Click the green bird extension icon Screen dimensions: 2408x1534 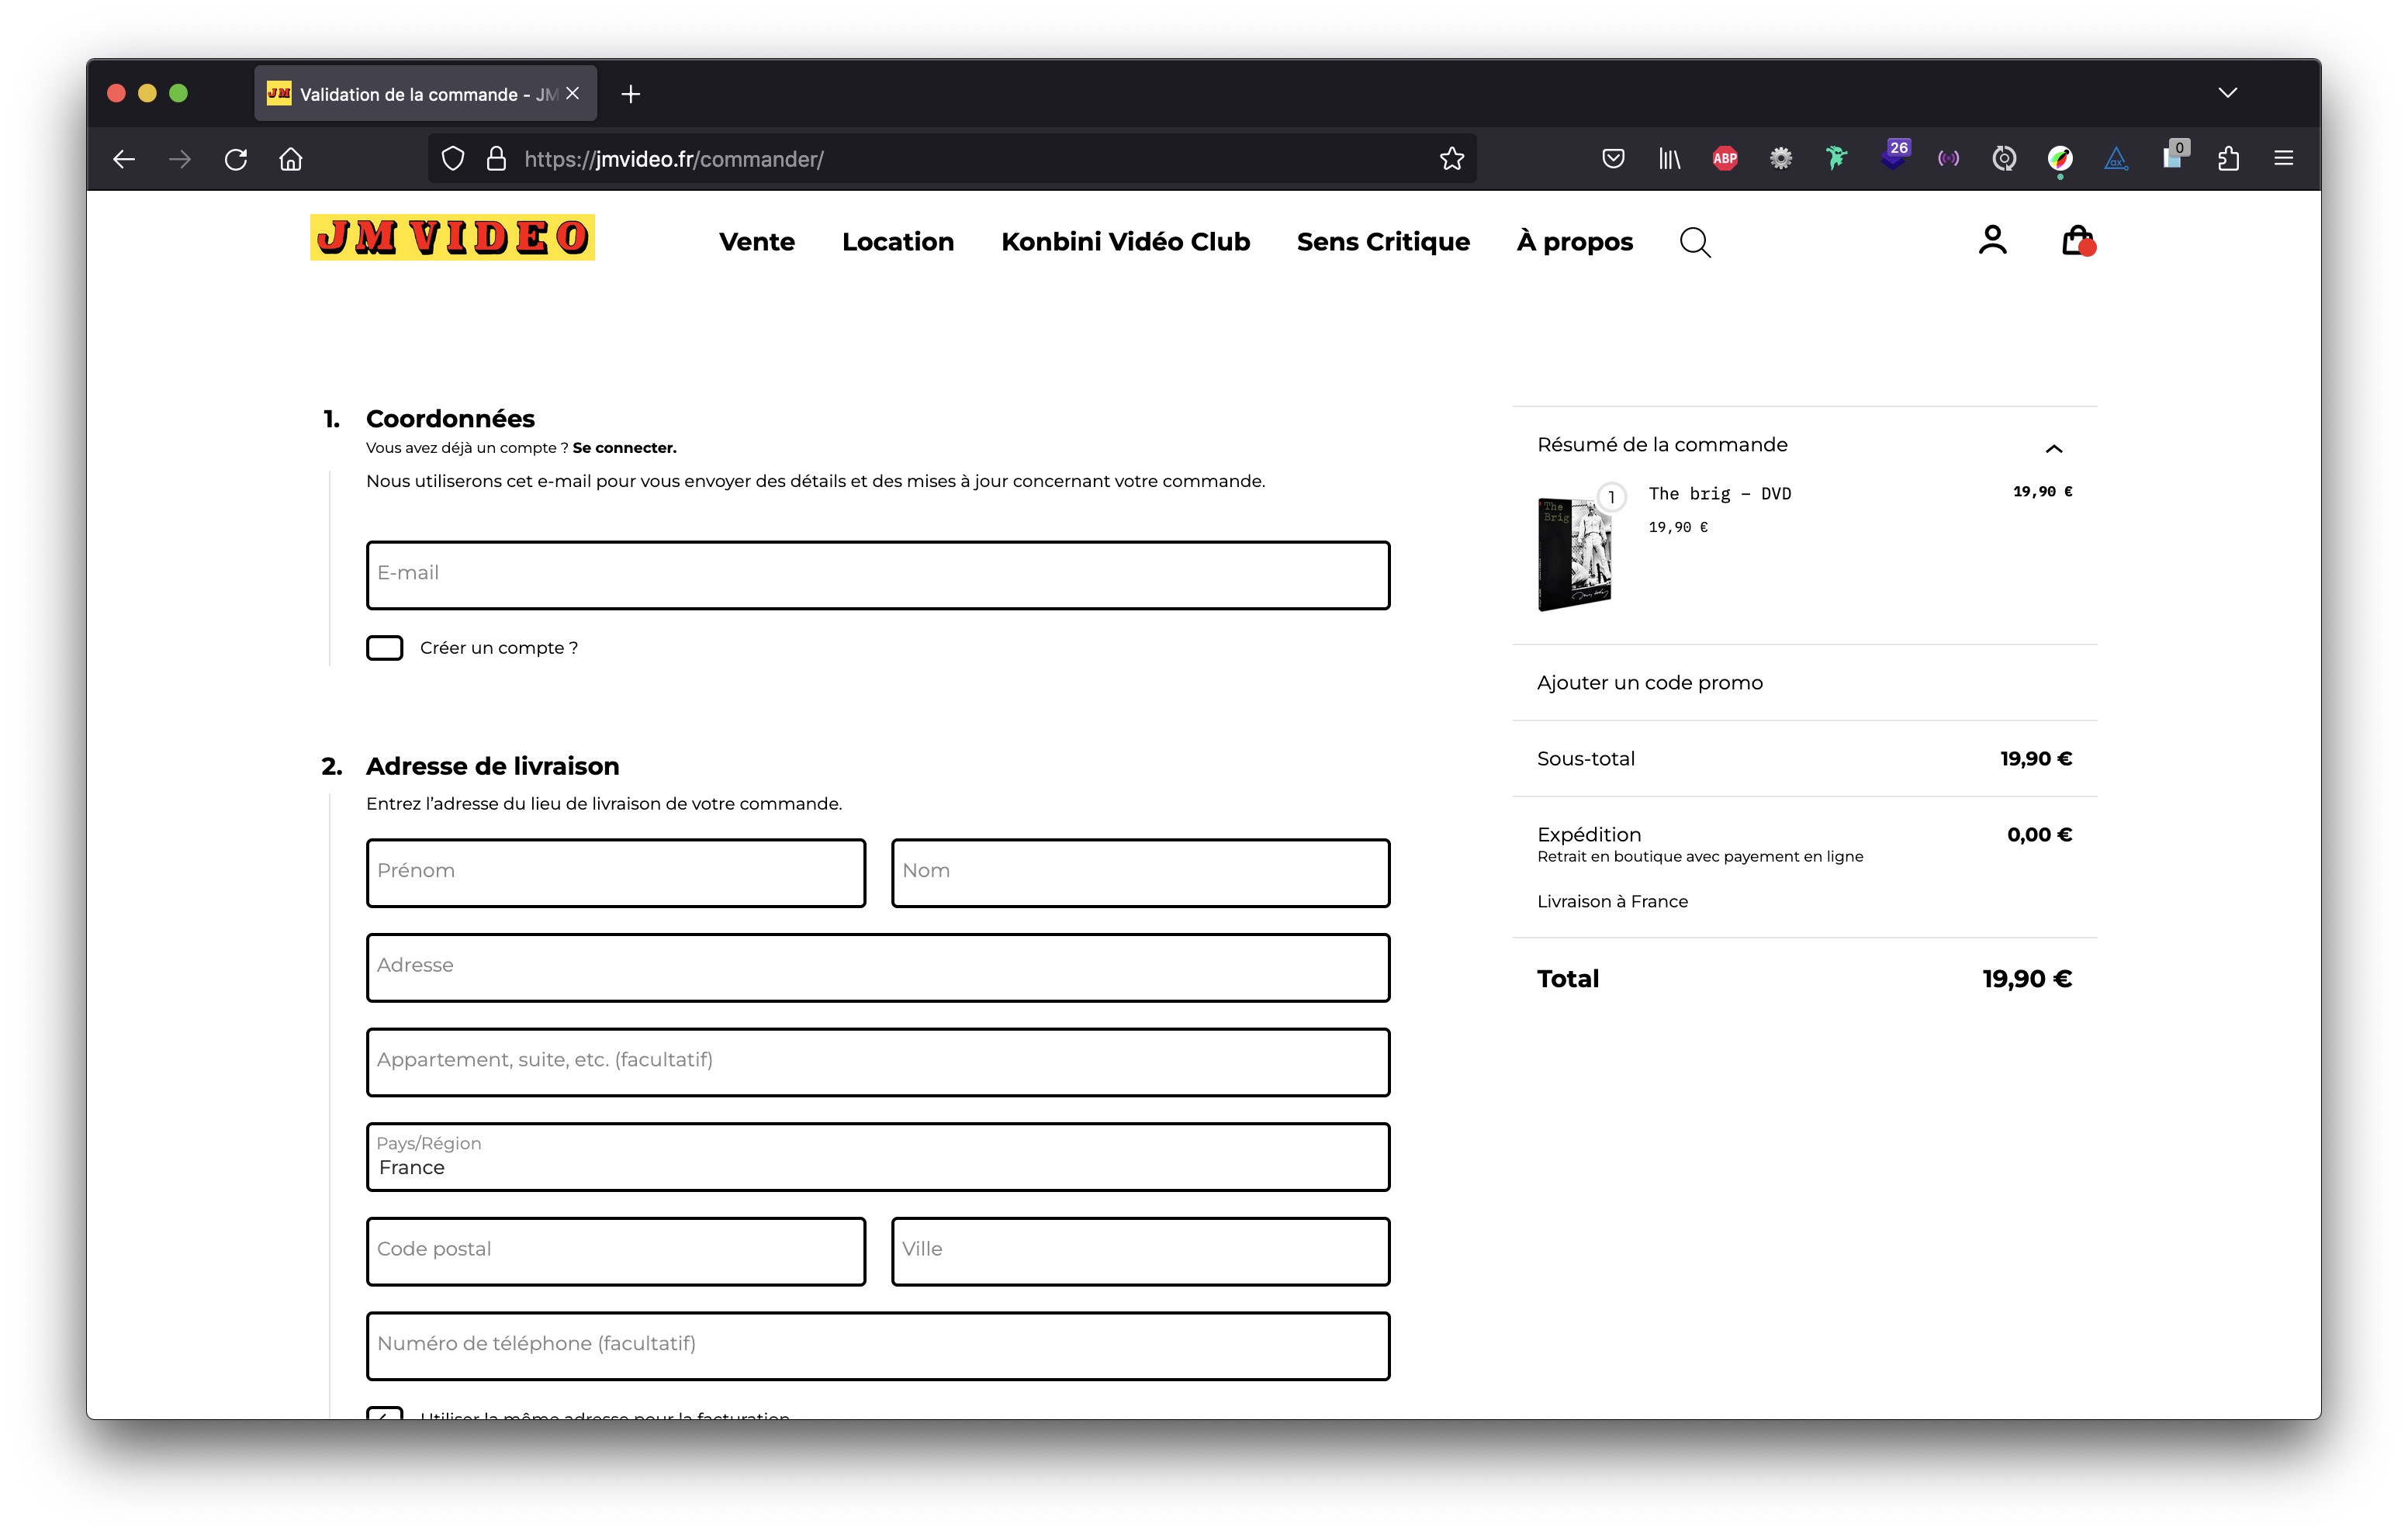[1836, 158]
